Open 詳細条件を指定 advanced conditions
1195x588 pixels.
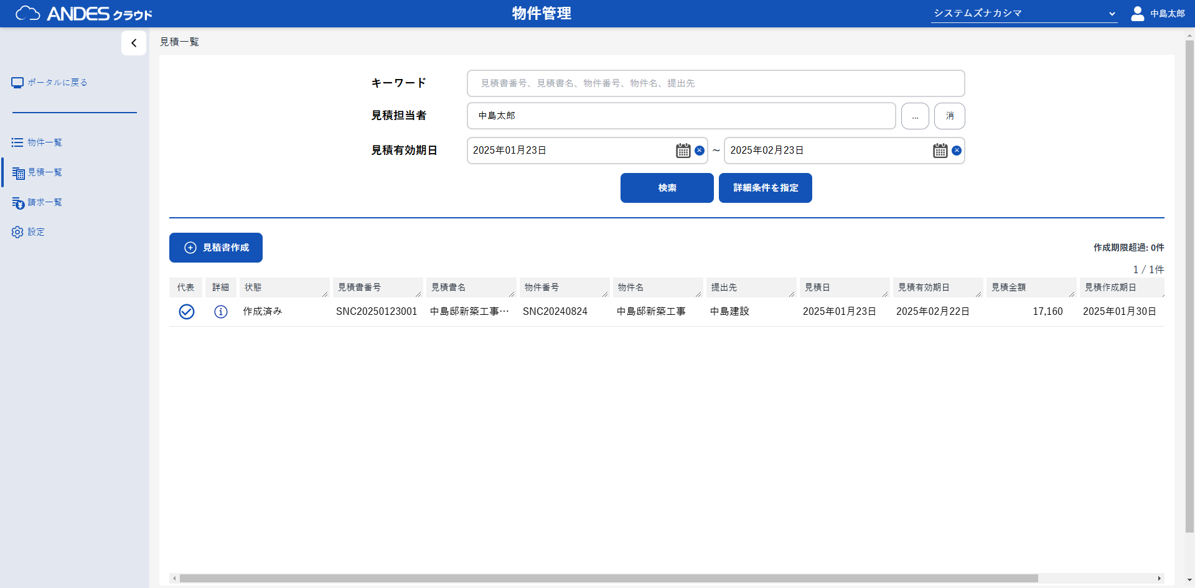pyautogui.click(x=765, y=187)
